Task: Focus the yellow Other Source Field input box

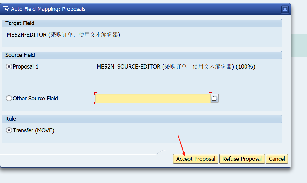Action: pos(153,98)
